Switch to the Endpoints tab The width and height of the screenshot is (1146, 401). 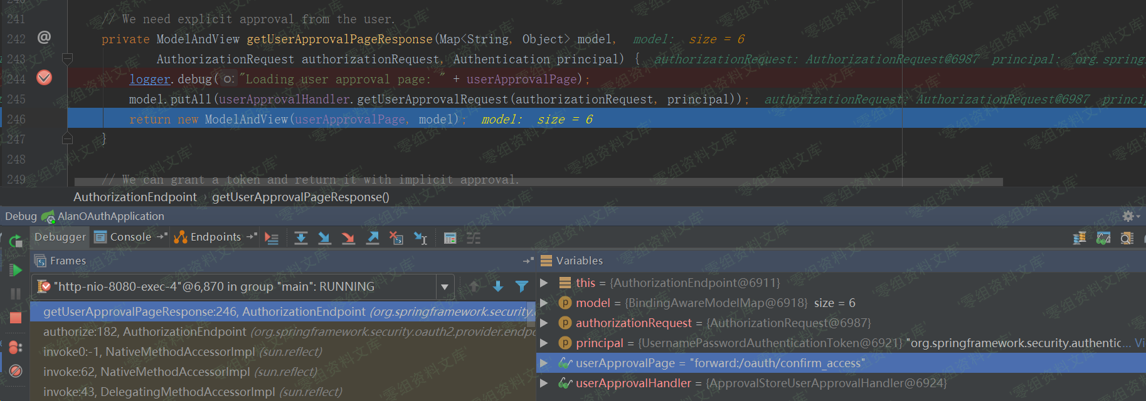point(215,237)
